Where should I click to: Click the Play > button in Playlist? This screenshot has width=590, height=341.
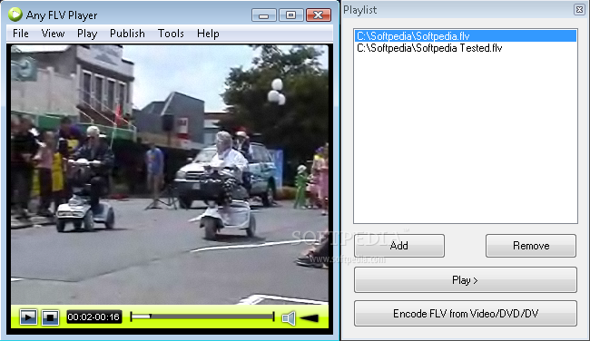pyautogui.click(x=465, y=280)
